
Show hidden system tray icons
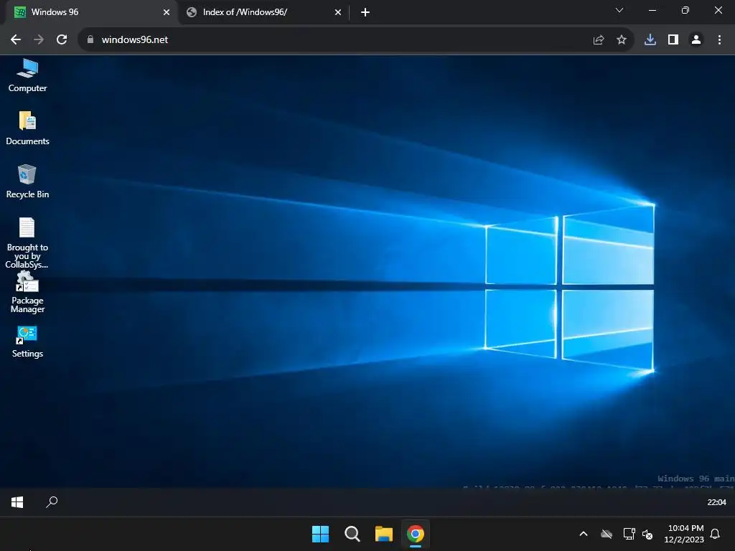click(x=584, y=534)
